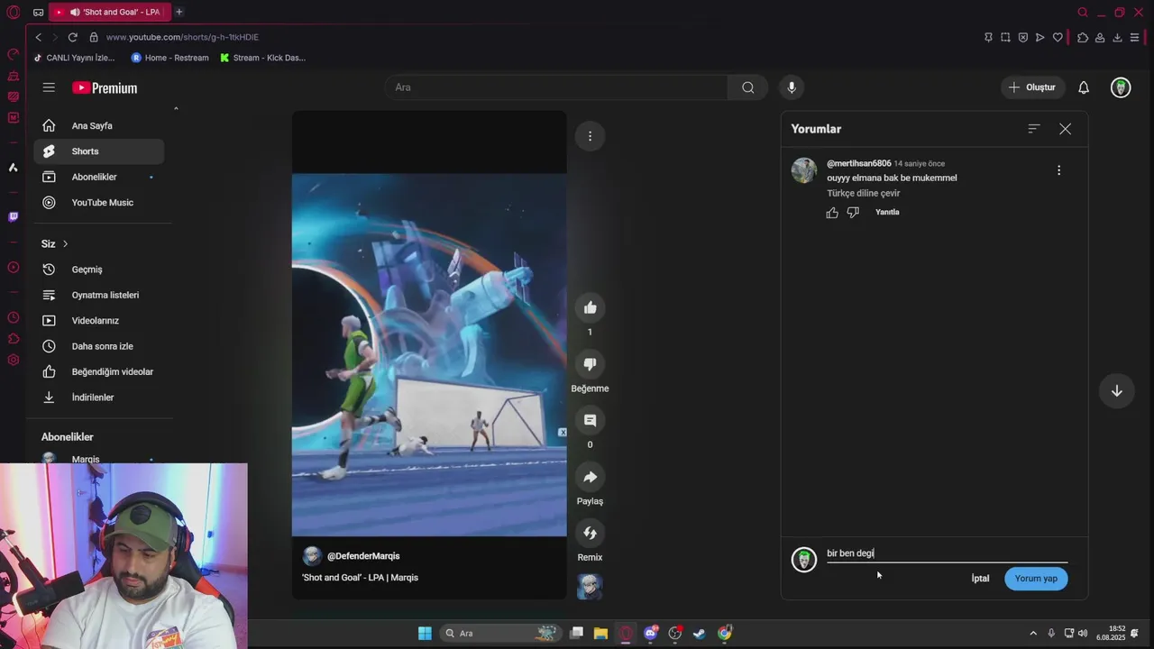
Task: Select Shorts in the sidebar
Action: (x=99, y=151)
